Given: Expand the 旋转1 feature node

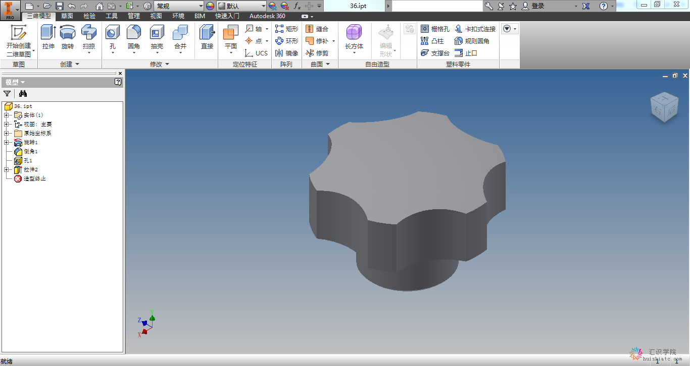Looking at the screenshot, I should [6, 142].
